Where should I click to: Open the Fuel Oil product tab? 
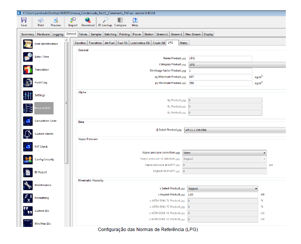[123, 43]
